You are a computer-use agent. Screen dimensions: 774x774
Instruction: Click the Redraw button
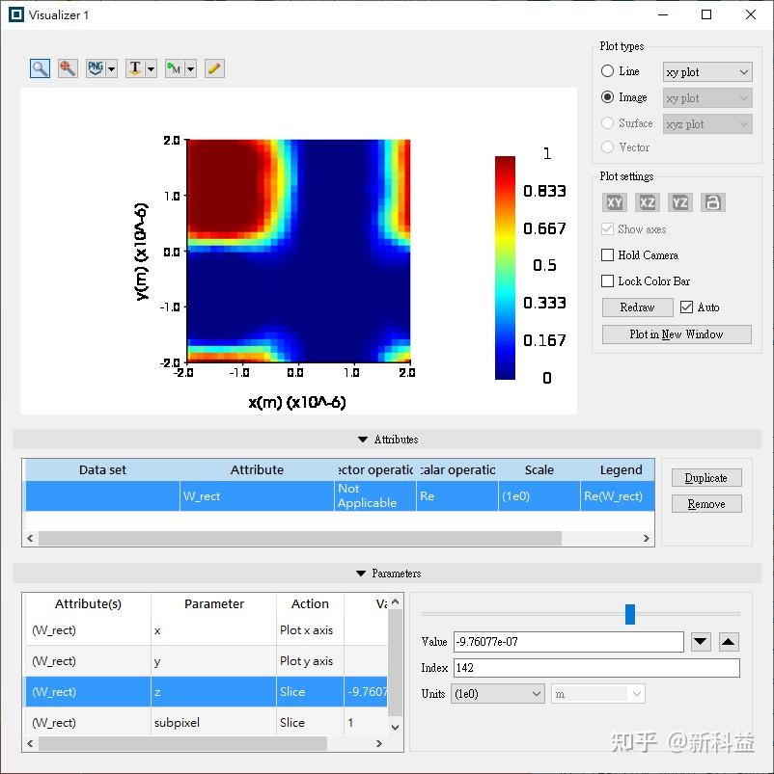click(637, 307)
